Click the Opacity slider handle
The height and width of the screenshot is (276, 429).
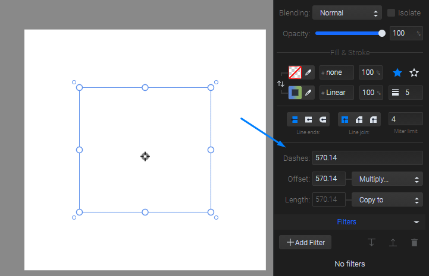point(382,33)
